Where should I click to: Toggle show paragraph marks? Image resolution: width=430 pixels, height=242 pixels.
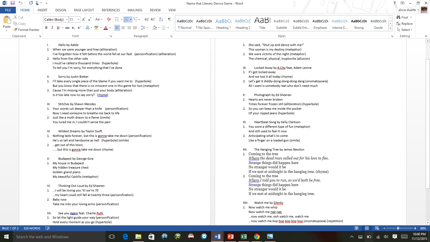click(169, 19)
